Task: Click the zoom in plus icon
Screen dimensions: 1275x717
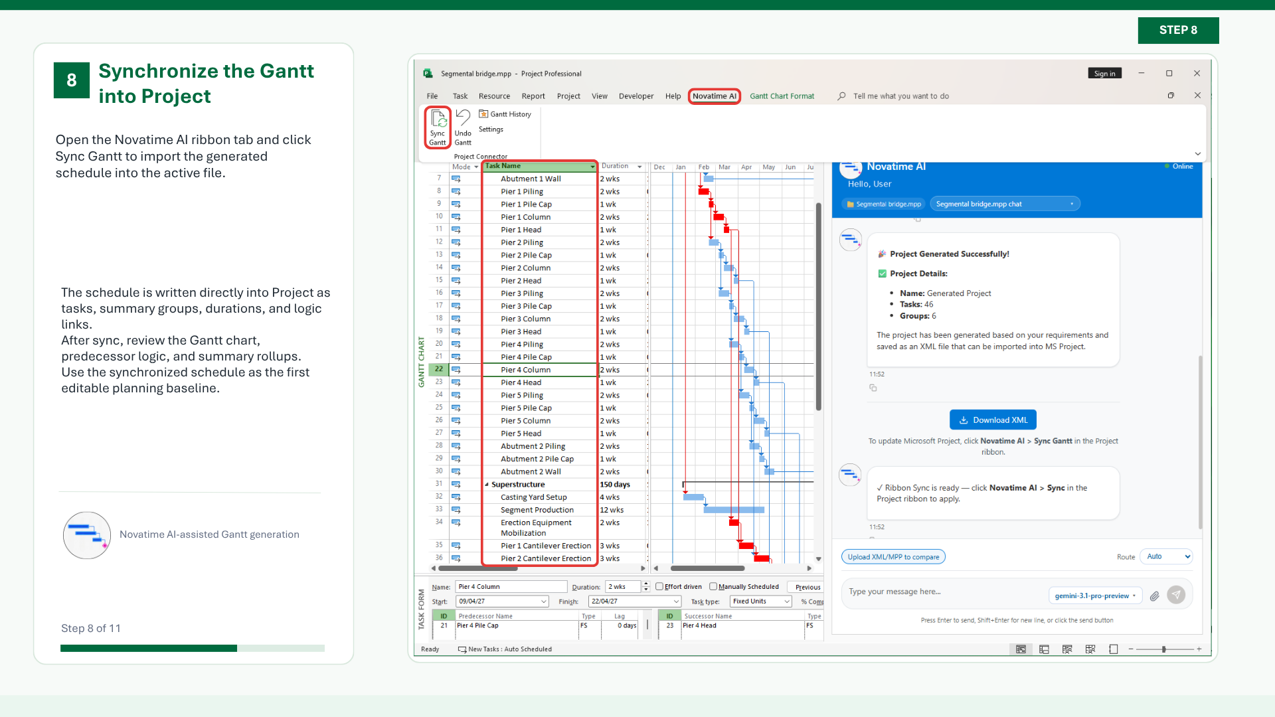Action: 1199,649
